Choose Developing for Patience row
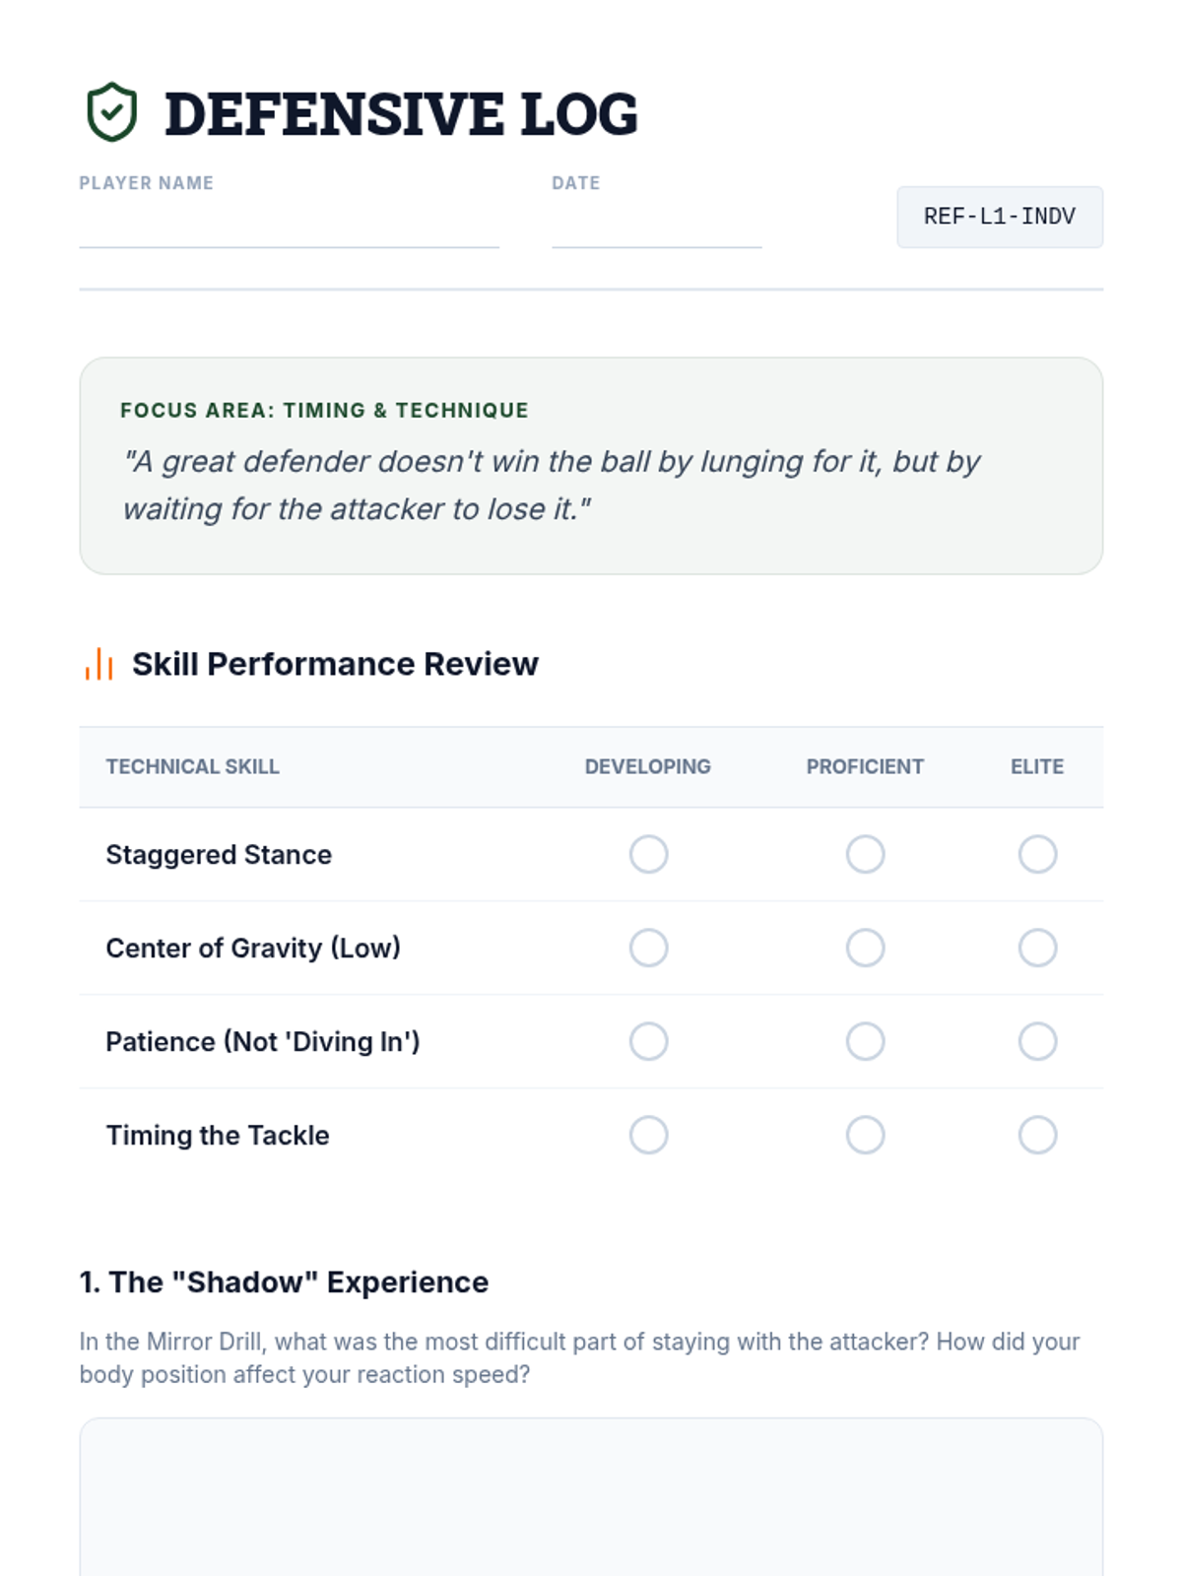This screenshot has width=1182, height=1576. click(648, 1041)
